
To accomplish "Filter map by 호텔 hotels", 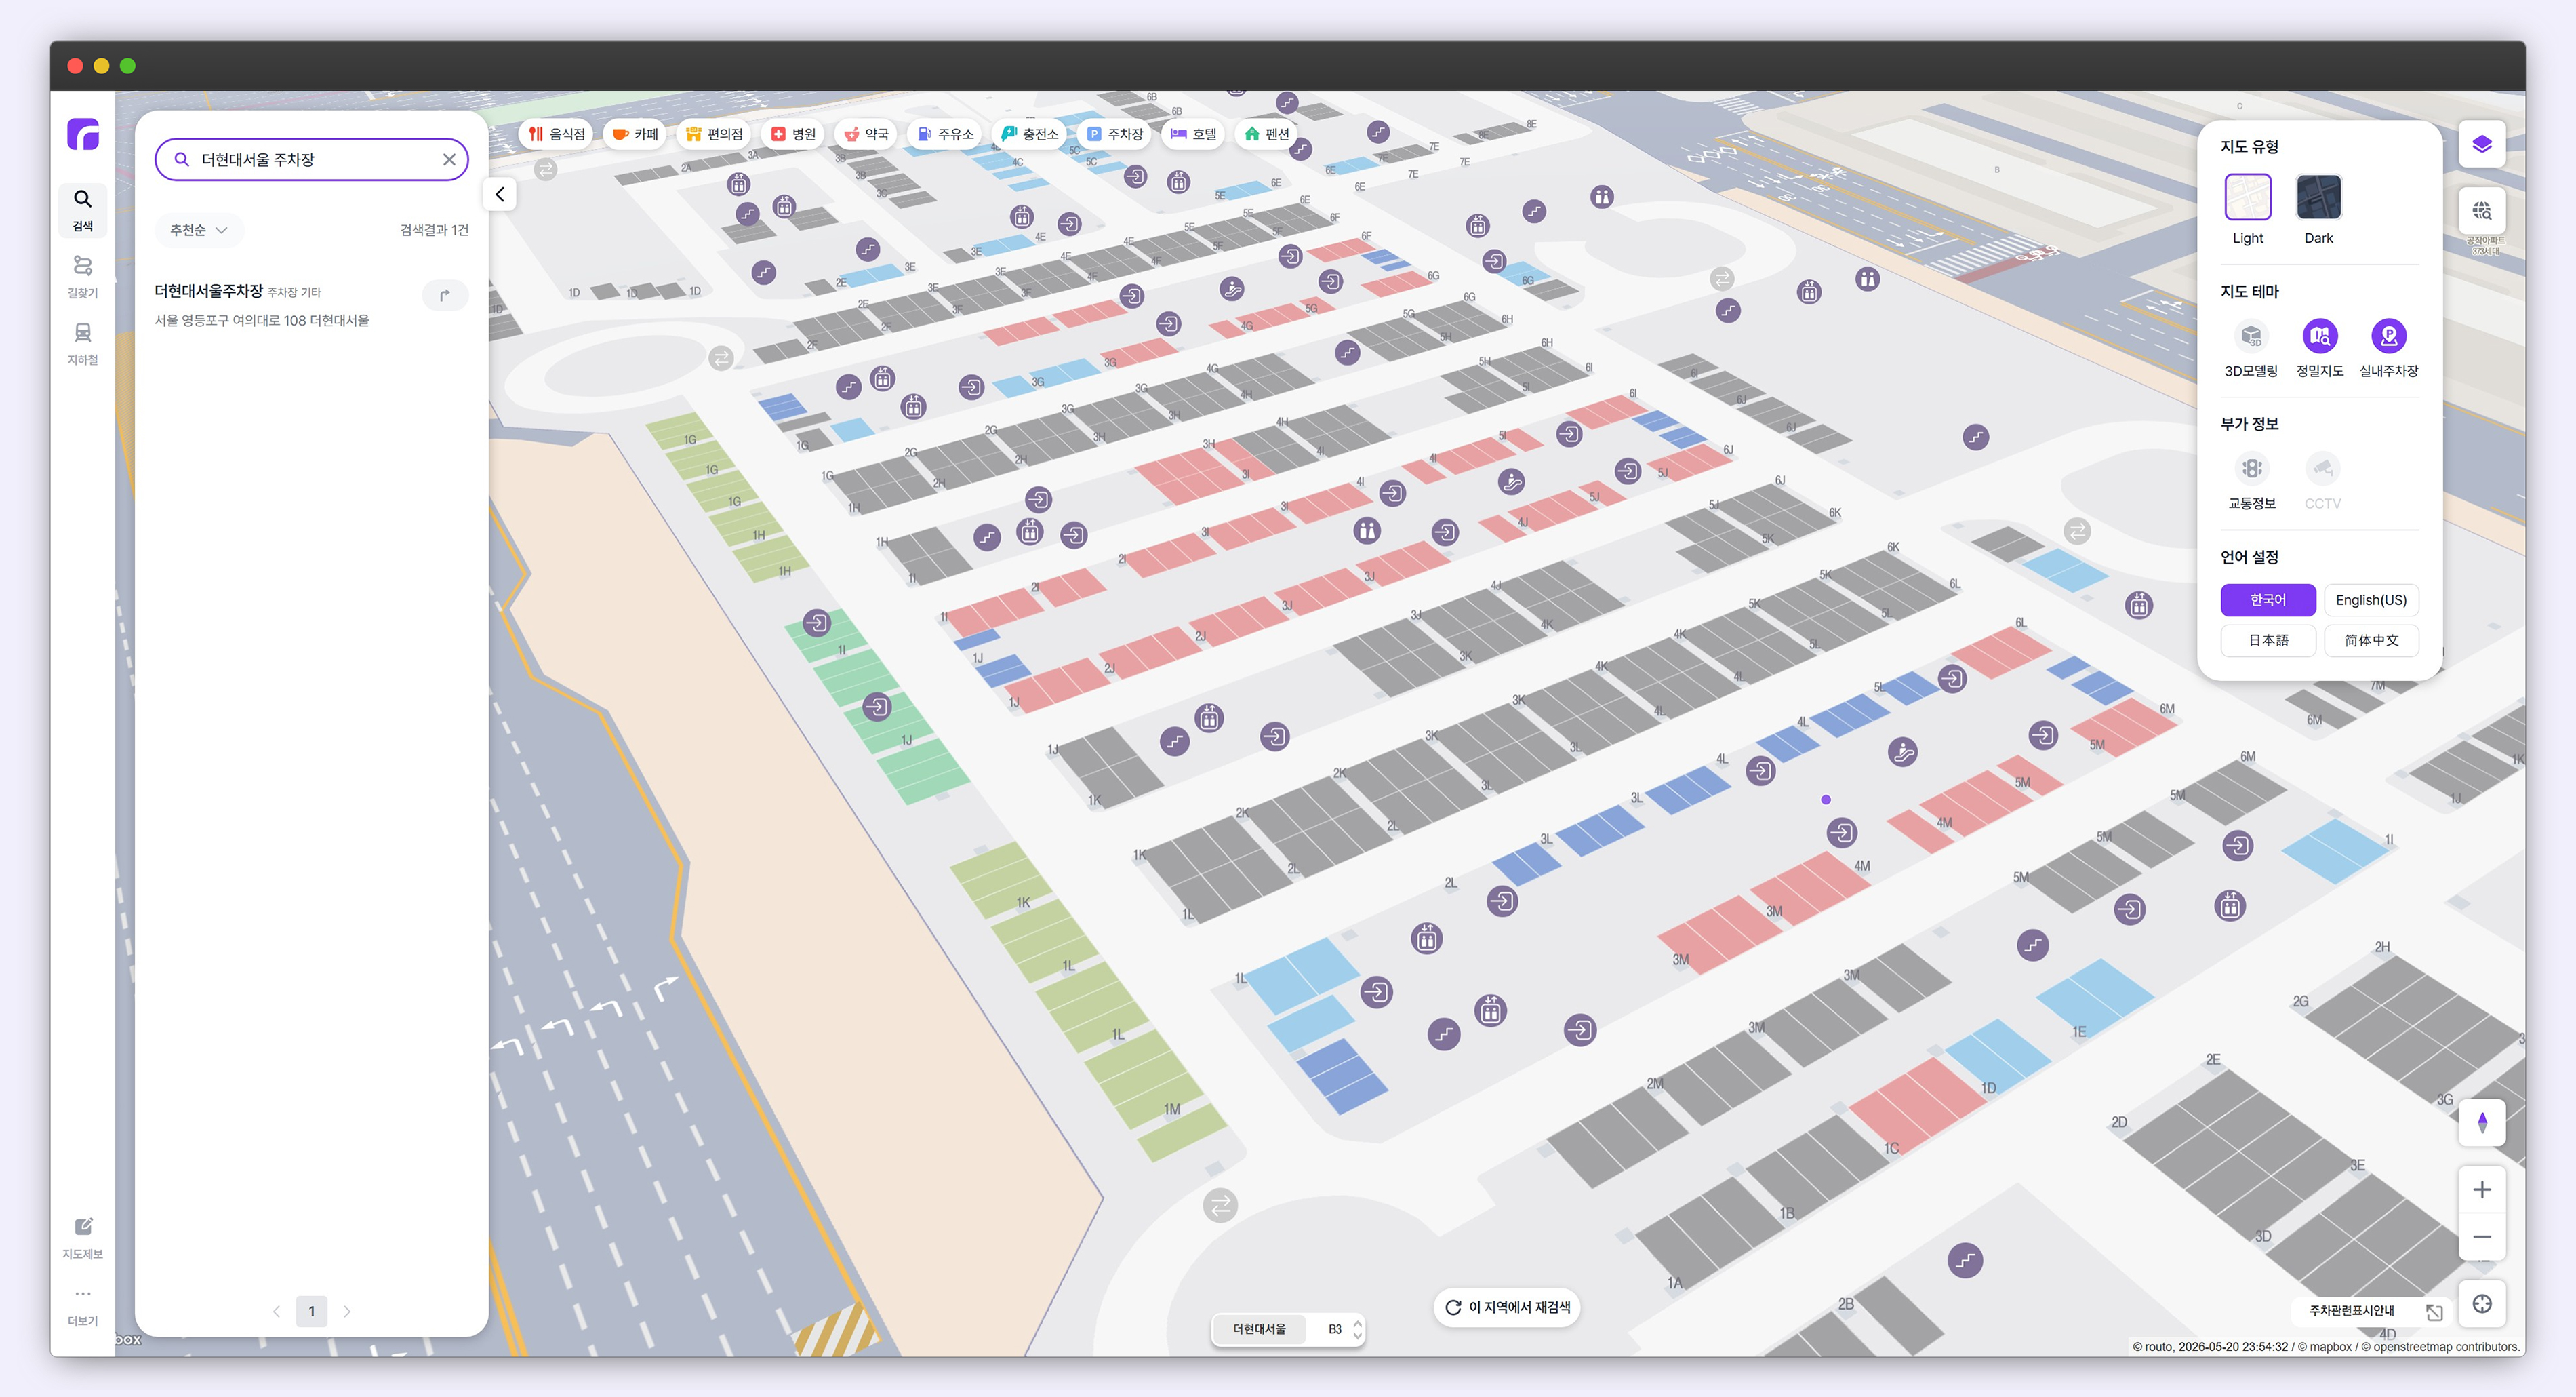I will [x=1194, y=134].
